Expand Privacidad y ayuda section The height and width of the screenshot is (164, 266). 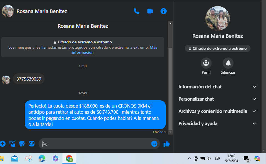(217, 123)
